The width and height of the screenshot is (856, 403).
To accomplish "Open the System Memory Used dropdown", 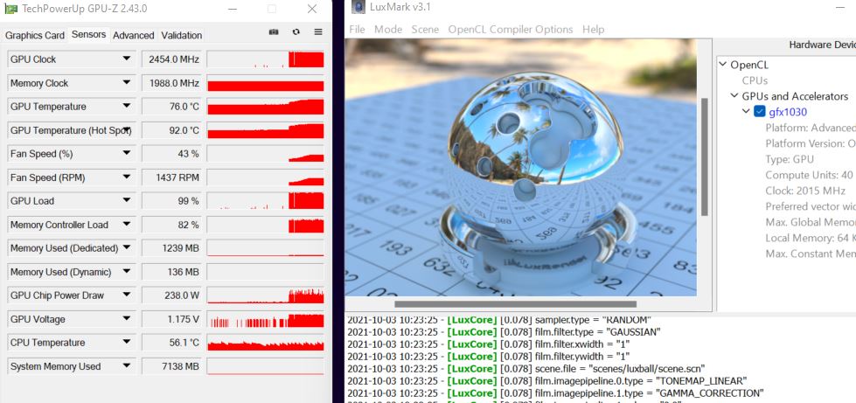I will coord(127,366).
